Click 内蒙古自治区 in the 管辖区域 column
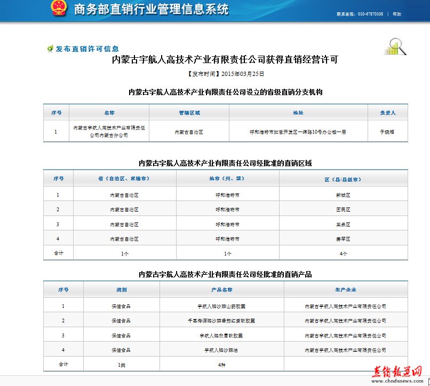This screenshot has width=430, height=386. pyautogui.click(x=189, y=132)
